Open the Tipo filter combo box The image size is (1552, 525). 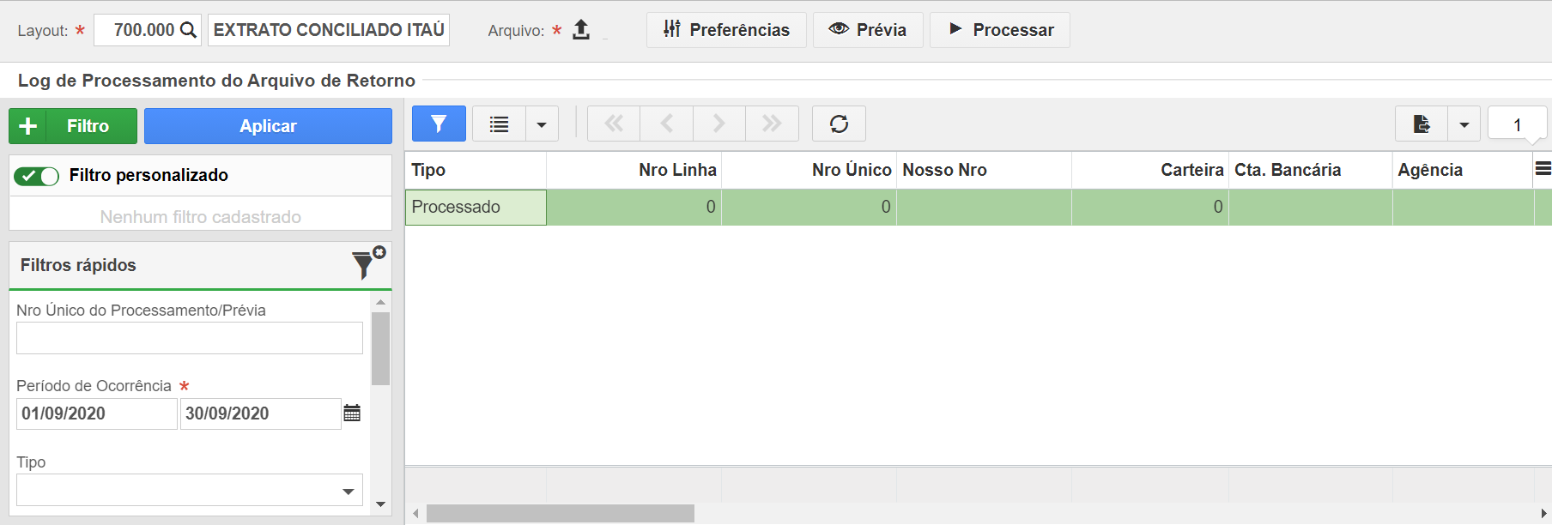pos(190,491)
